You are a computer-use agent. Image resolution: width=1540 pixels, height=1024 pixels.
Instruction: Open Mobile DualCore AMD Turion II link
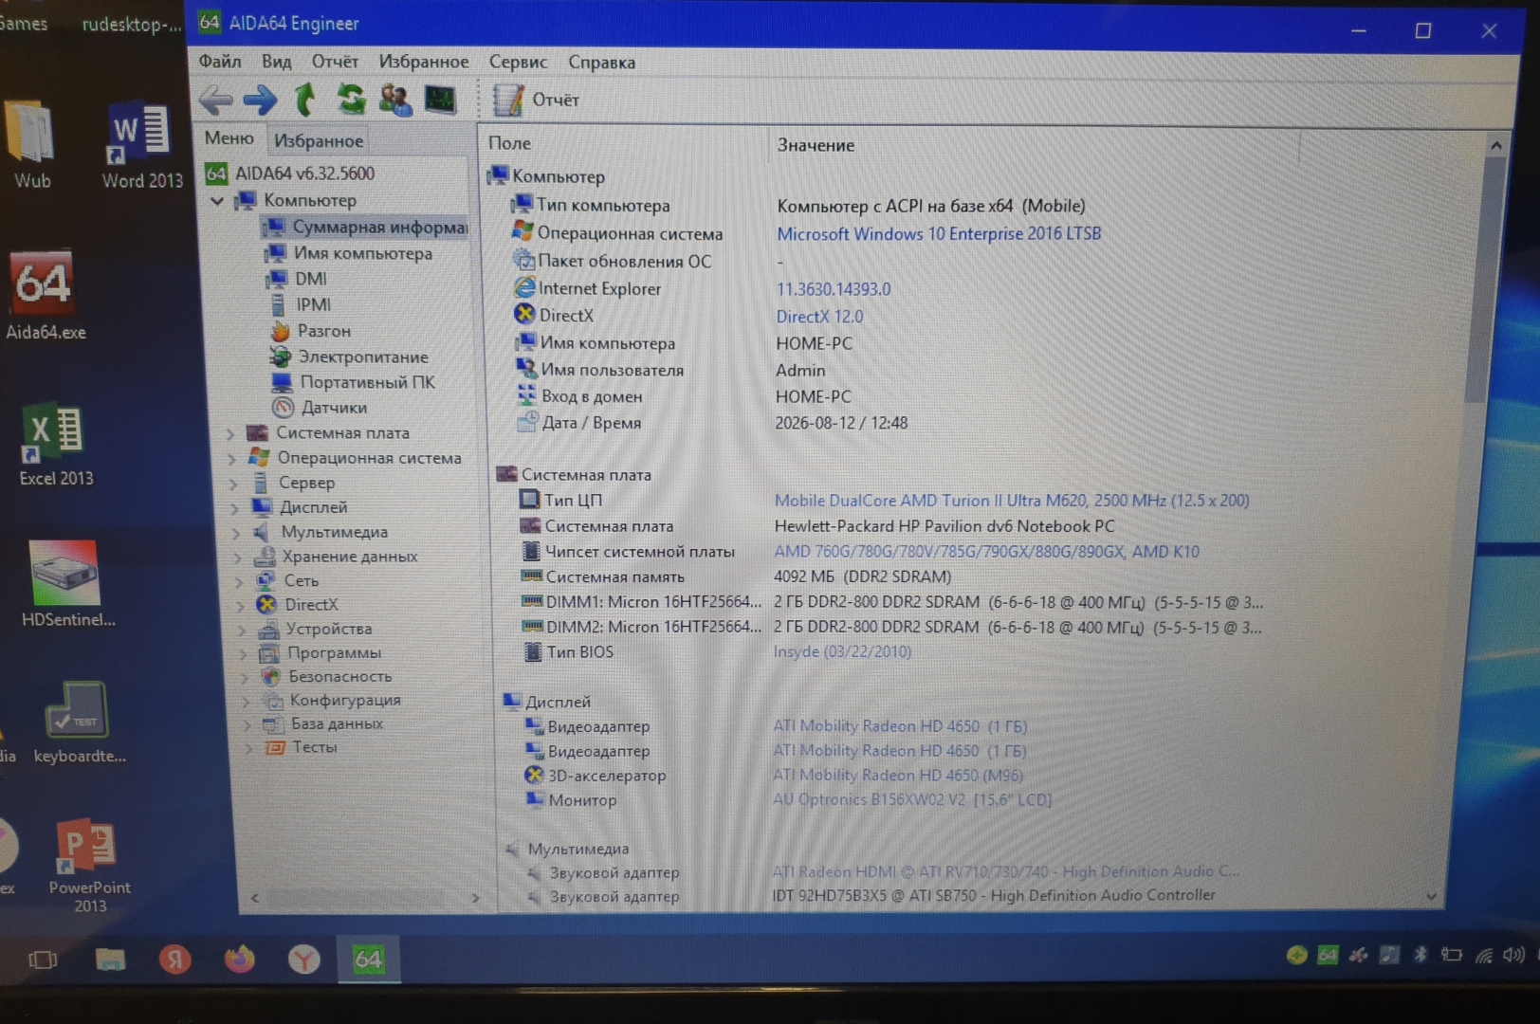pyautogui.click(x=1012, y=500)
